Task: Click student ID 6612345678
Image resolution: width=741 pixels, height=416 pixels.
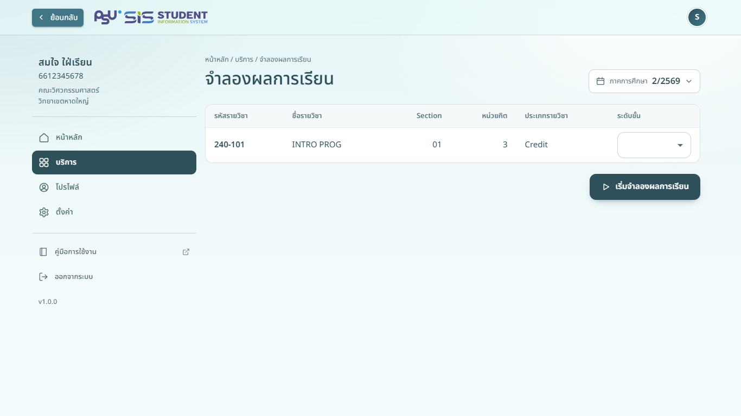Action: pyautogui.click(x=61, y=76)
